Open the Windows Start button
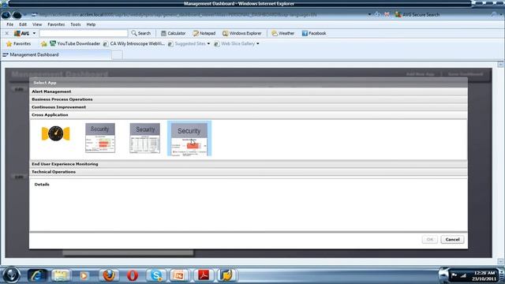The width and height of the screenshot is (505, 284). pyautogui.click(x=12, y=275)
